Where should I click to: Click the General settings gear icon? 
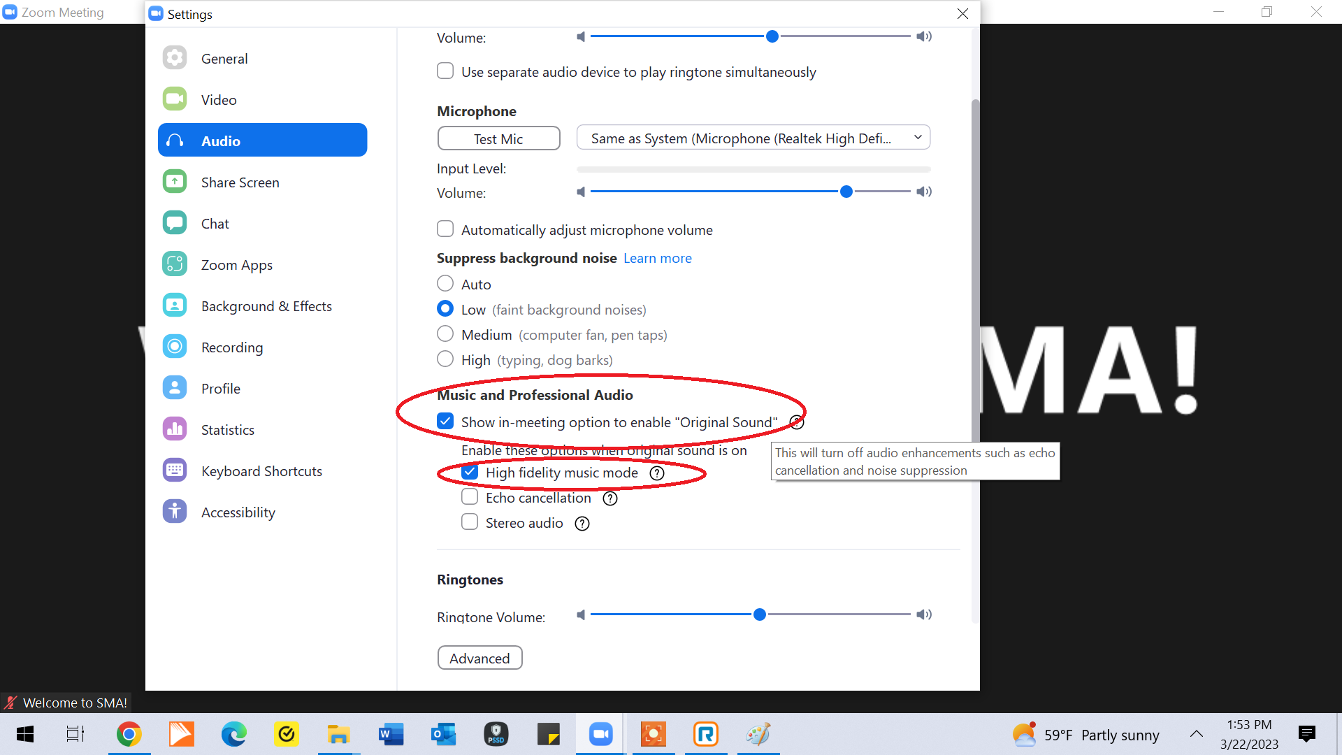coord(175,58)
